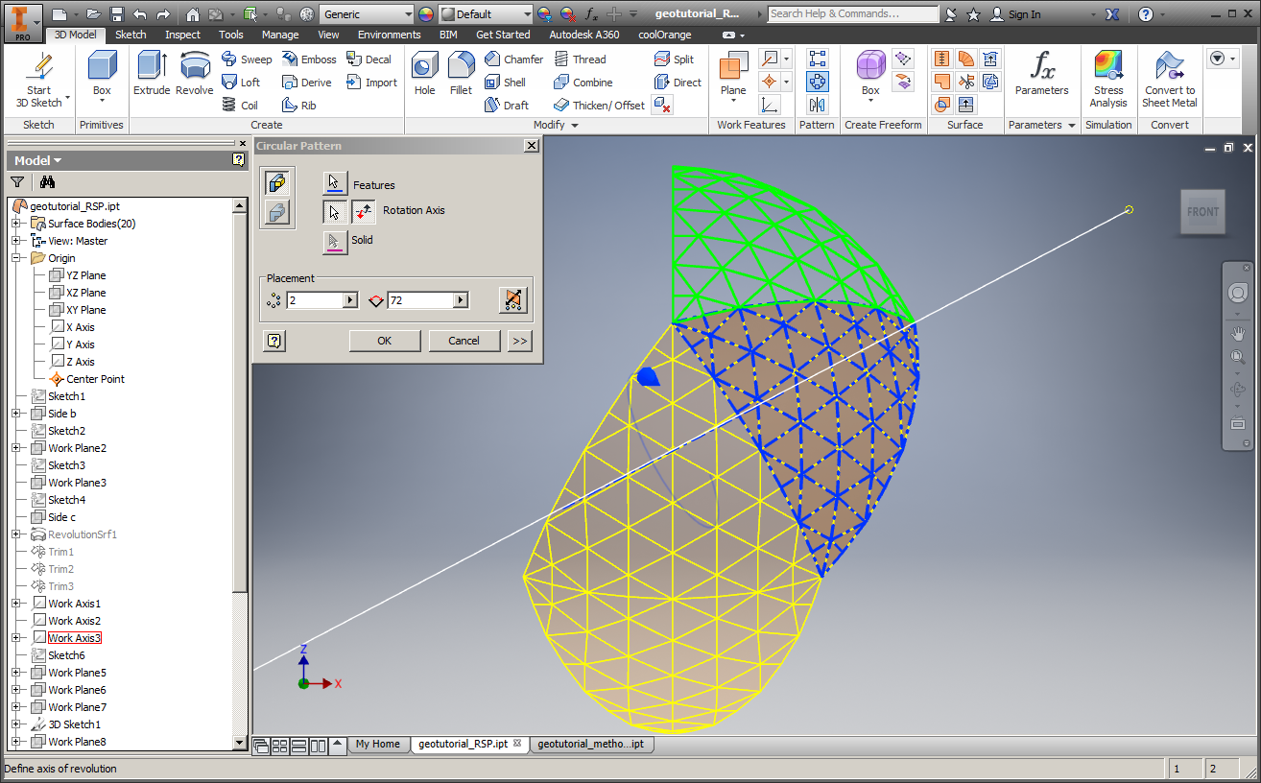Convert to Sheet Metal

tap(1169, 79)
